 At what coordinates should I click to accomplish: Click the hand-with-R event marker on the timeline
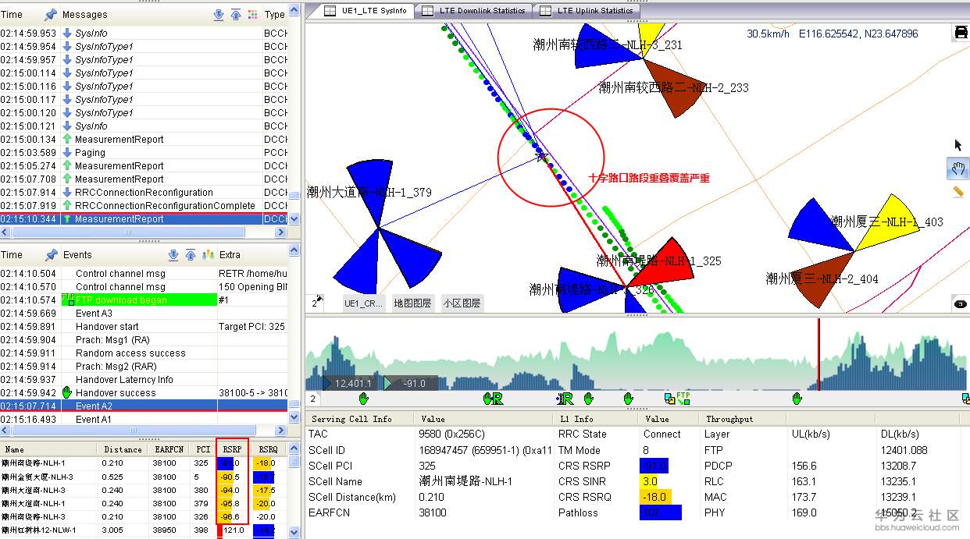(x=494, y=399)
